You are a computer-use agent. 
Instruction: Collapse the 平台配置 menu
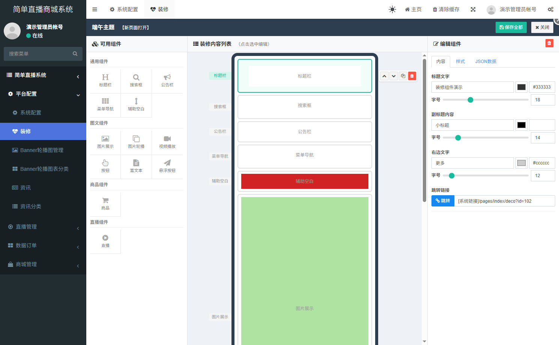pyautogui.click(x=43, y=94)
